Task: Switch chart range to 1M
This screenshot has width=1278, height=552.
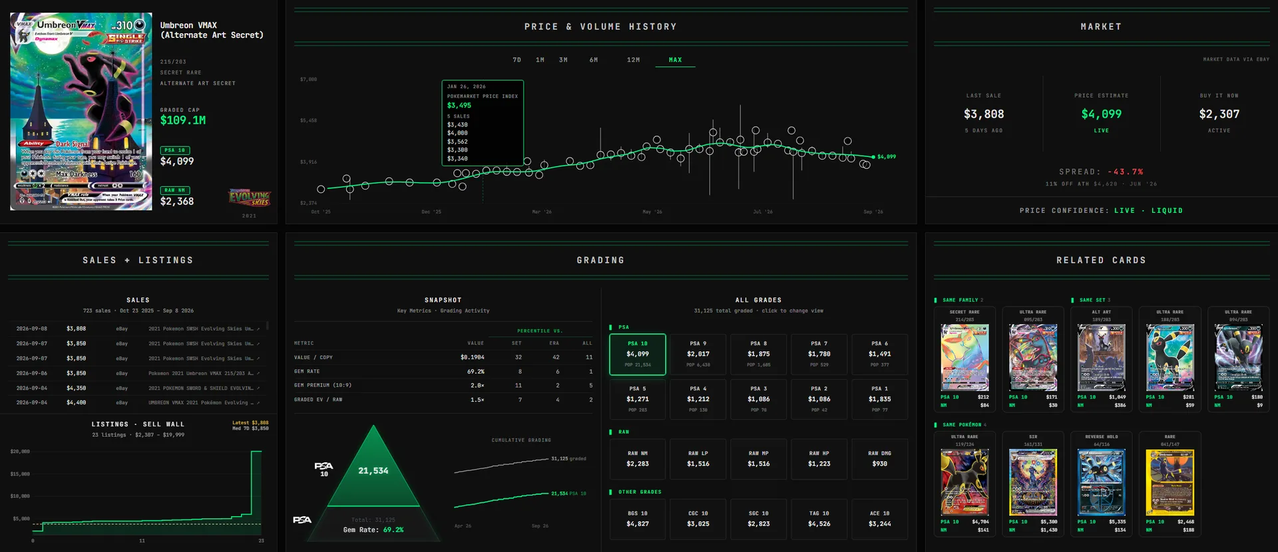Action: click(x=540, y=60)
